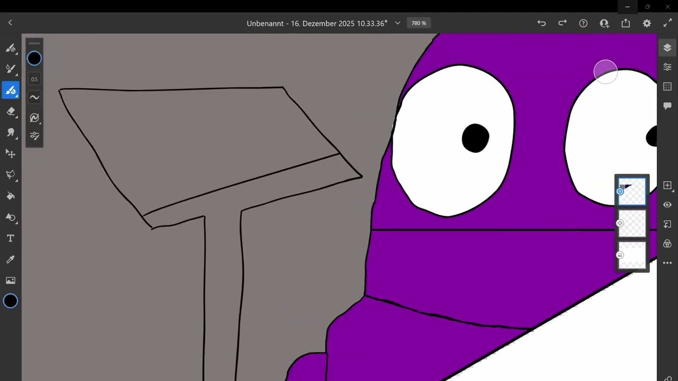Select the Transform move tool
Viewport: 678px width, 381px height.
11,153
